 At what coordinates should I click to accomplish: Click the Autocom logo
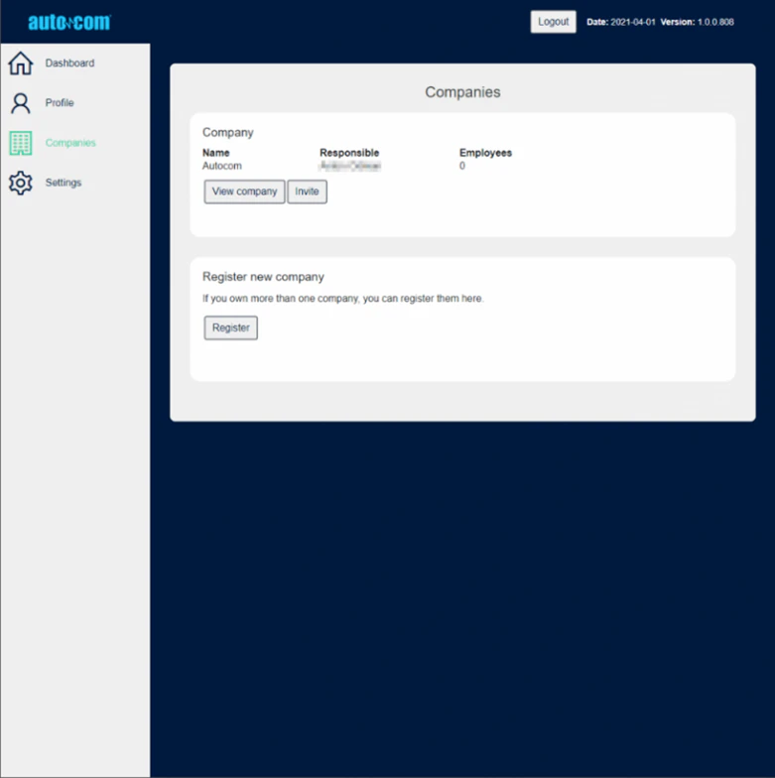pos(69,22)
